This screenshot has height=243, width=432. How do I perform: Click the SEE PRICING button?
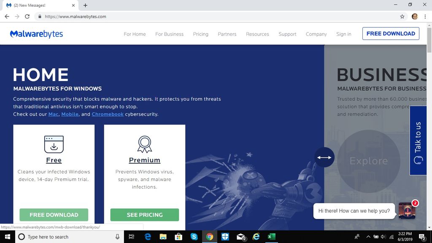145,215
